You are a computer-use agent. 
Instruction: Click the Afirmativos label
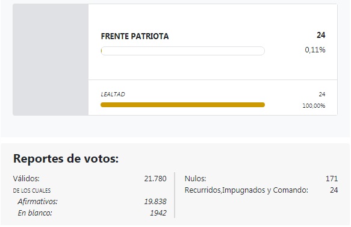[x=37, y=202]
